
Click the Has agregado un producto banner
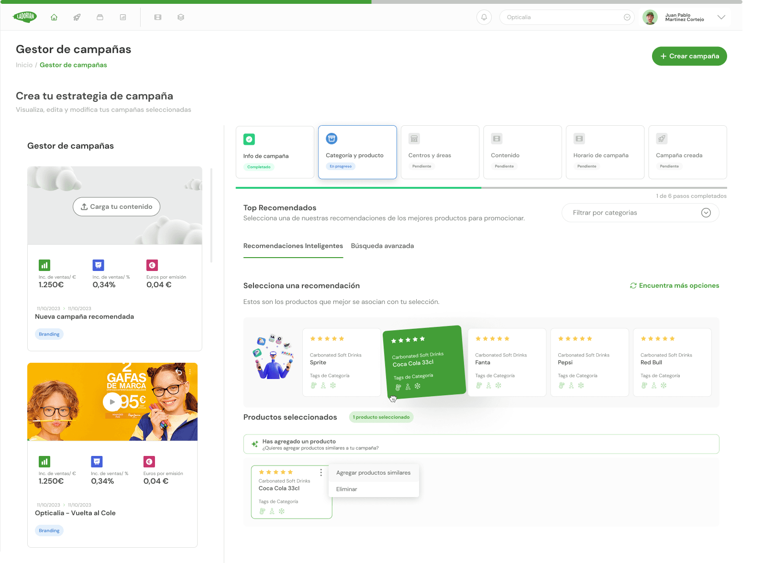481,444
